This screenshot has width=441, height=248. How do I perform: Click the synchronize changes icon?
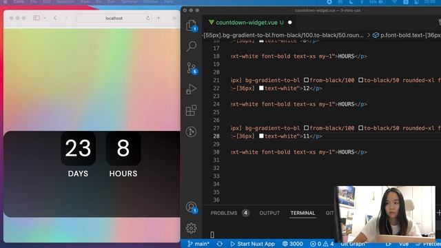click(x=220, y=244)
